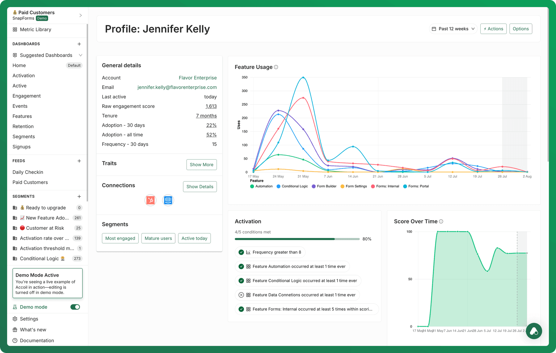
Task: Add a new segment with plus icon
Action: [x=79, y=196]
